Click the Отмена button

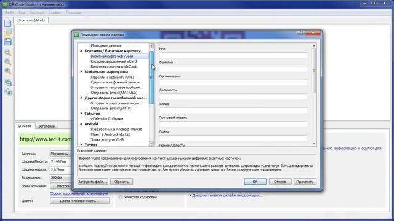[280, 182]
